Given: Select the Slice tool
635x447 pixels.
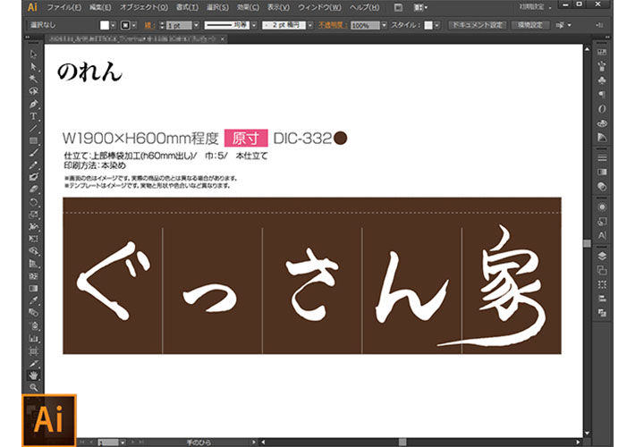Looking at the screenshot, I should pyautogui.click(x=33, y=363).
